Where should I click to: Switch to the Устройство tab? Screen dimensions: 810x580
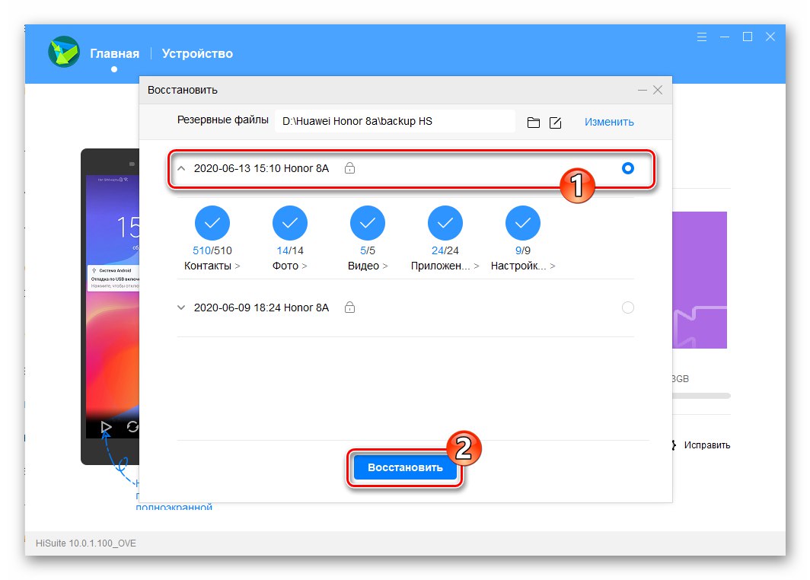[197, 53]
